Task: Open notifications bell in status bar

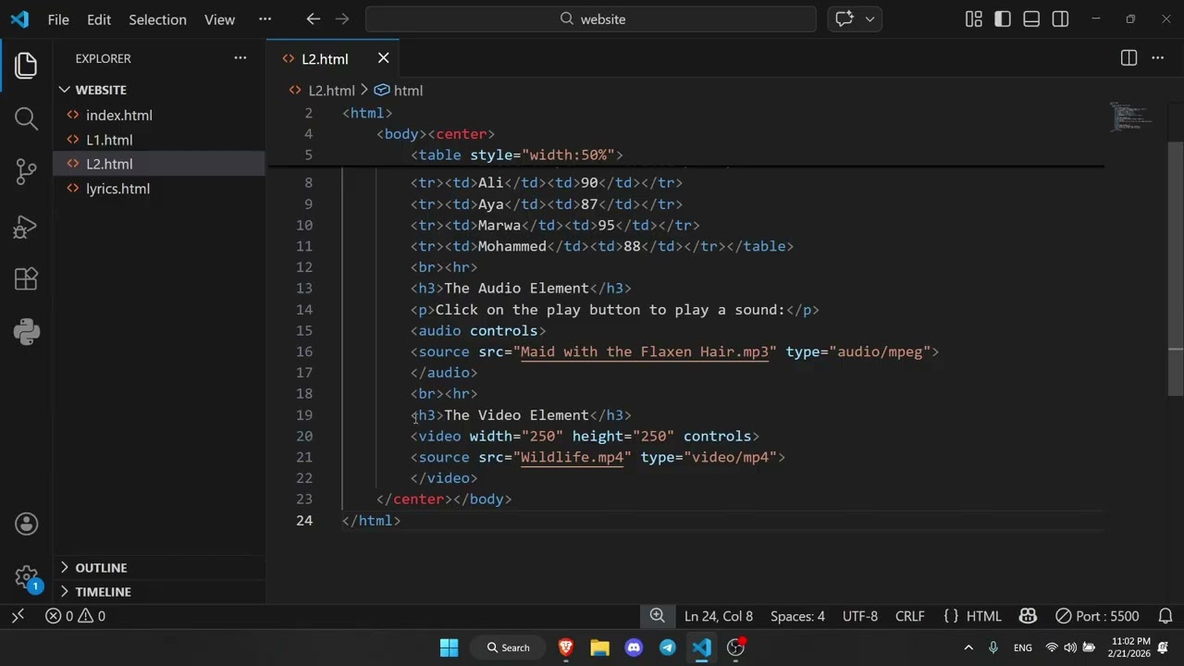Action: tap(1165, 616)
